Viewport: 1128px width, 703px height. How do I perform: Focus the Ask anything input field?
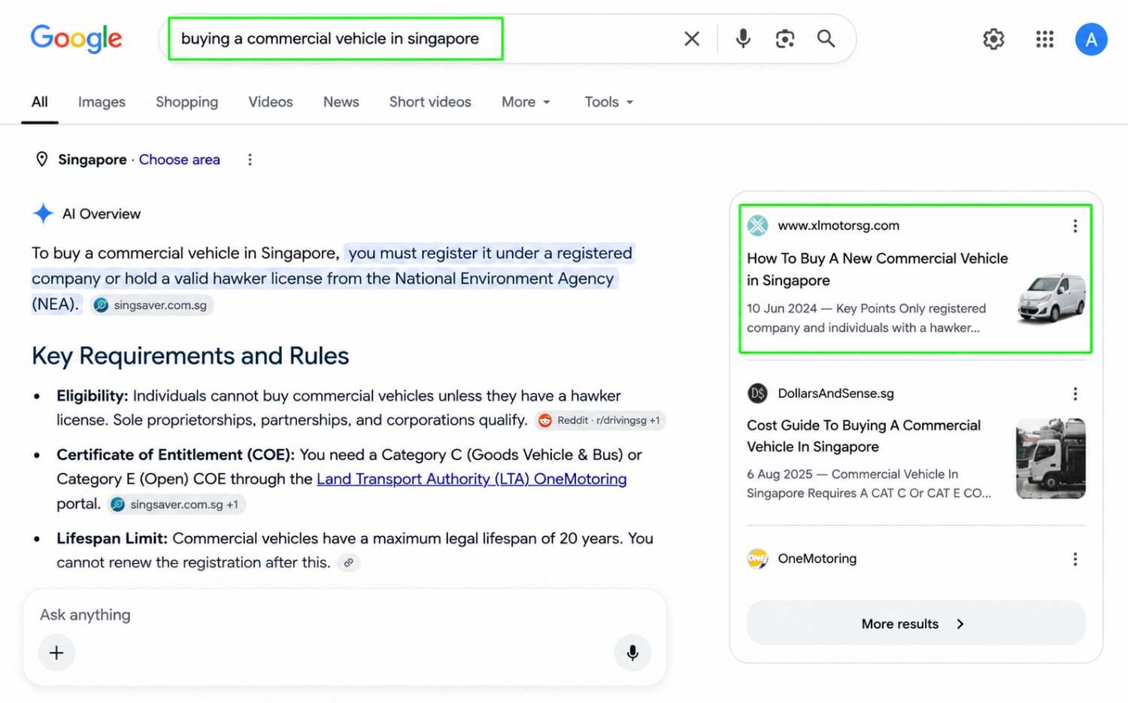[x=344, y=615]
